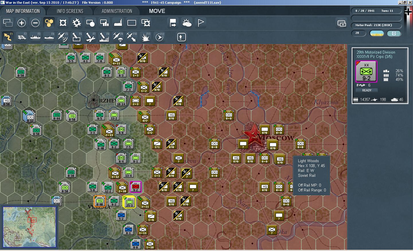Click the yellow wheat-field pill indicator
Viewport: 413px width, 251px height.
coord(377,34)
